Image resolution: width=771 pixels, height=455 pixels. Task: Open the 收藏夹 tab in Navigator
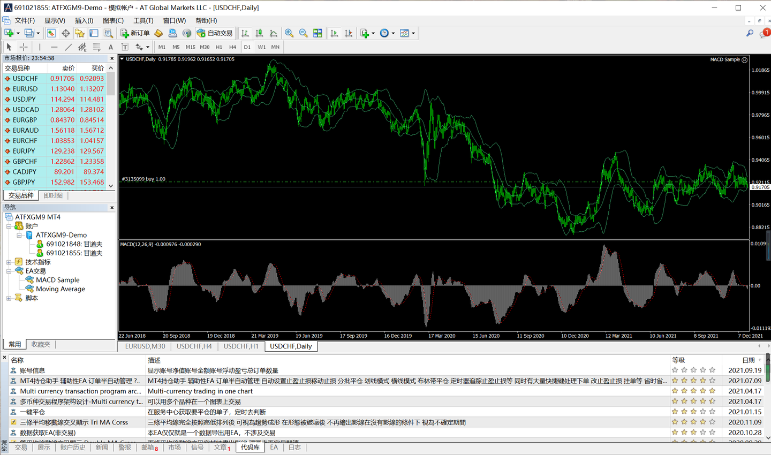(41, 344)
